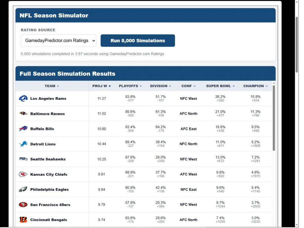Click the Buffalo Bills logo
The height and width of the screenshot is (228, 304).
pyautogui.click(x=23, y=129)
